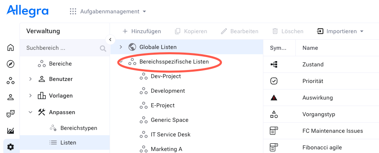Select the Zustand list row
Image resolution: width=379 pixels, height=153 pixels.
[x=321, y=64]
